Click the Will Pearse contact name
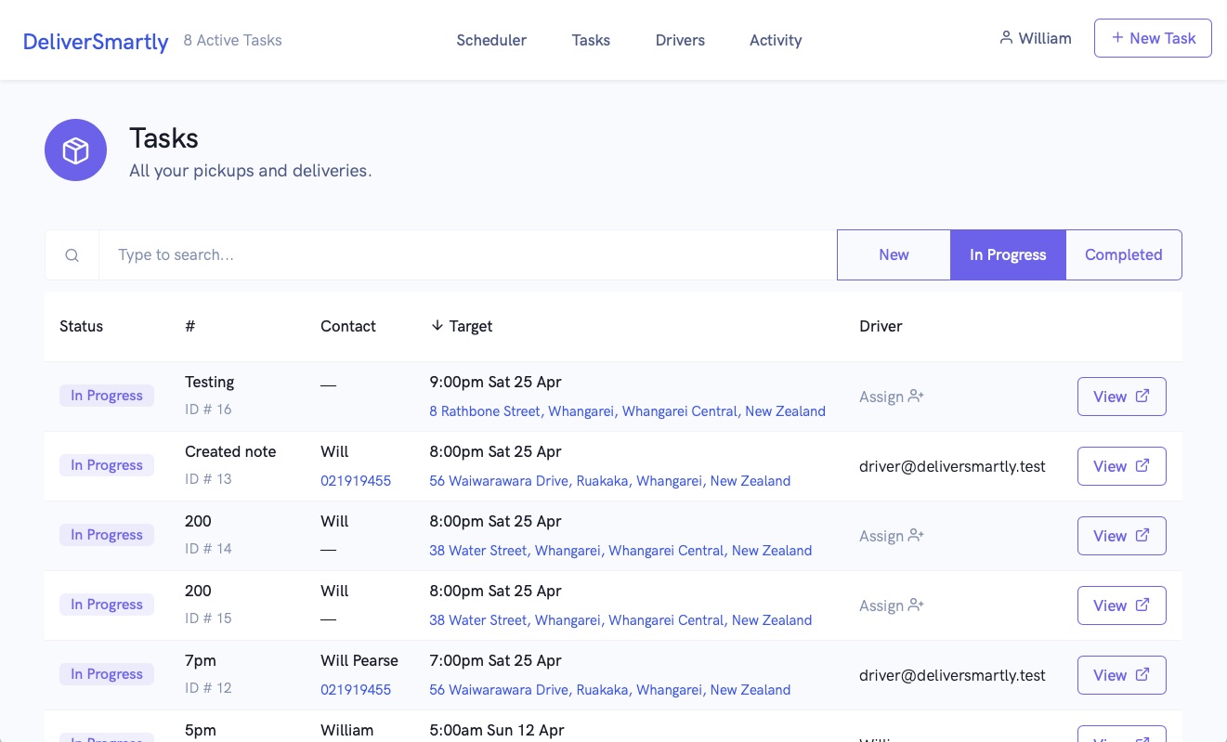The width and height of the screenshot is (1227, 742). click(x=359, y=660)
